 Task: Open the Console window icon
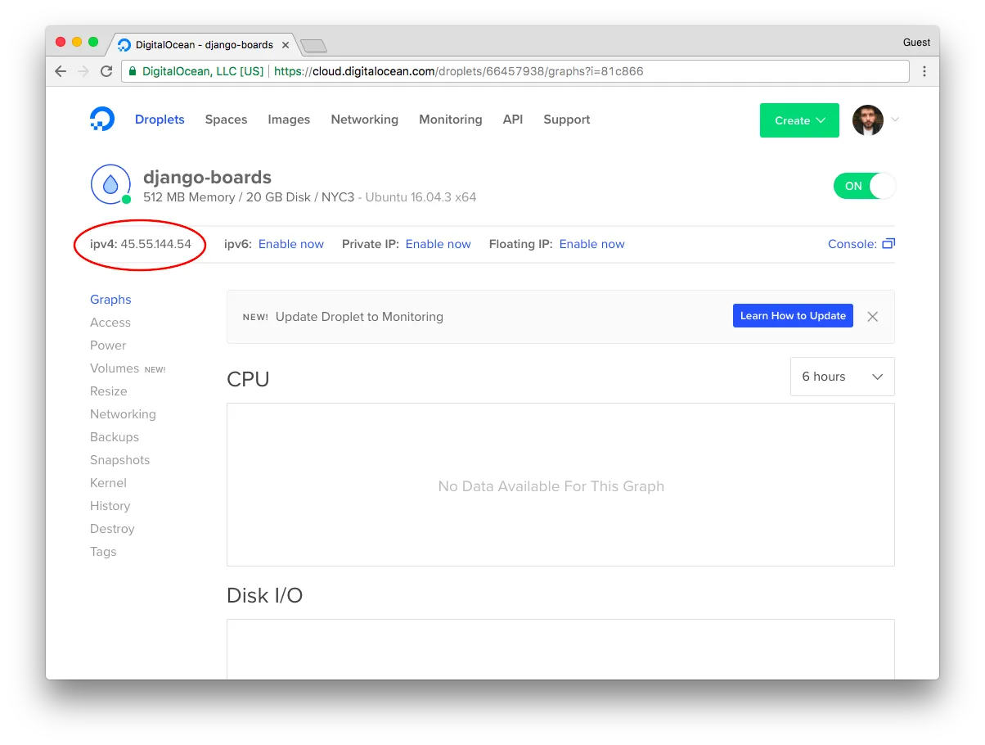[x=888, y=244]
